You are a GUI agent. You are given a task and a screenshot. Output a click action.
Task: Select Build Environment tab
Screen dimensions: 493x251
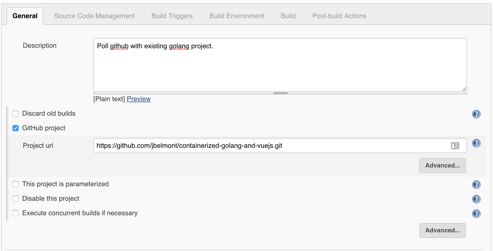pos(237,16)
